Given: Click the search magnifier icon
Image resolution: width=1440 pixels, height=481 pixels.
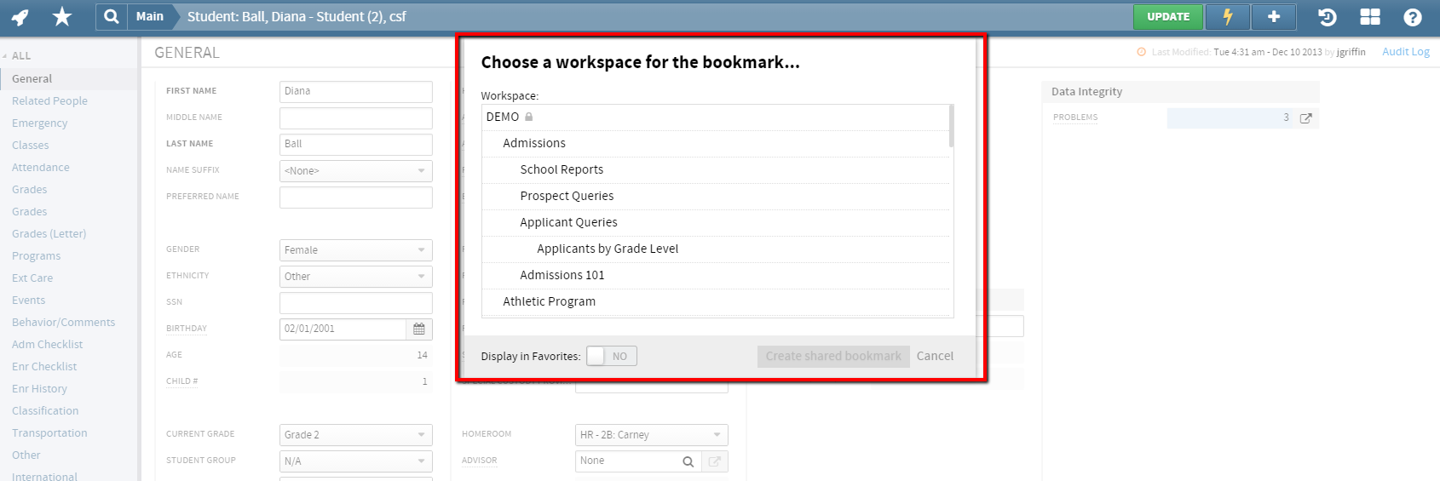Looking at the screenshot, I should [111, 17].
